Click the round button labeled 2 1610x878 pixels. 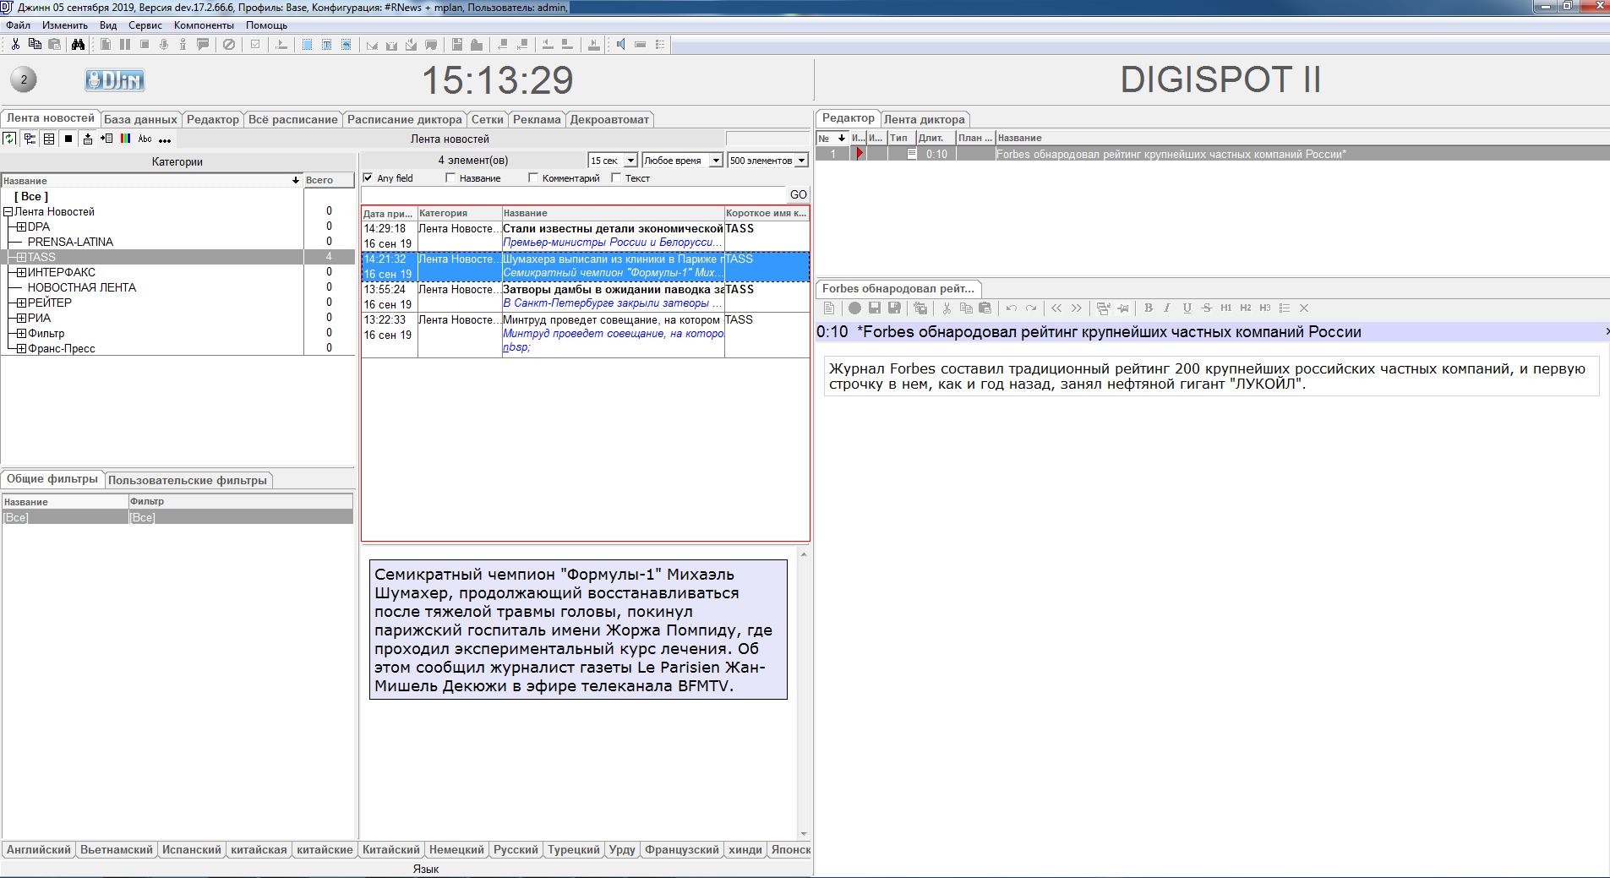(x=24, y=80)
